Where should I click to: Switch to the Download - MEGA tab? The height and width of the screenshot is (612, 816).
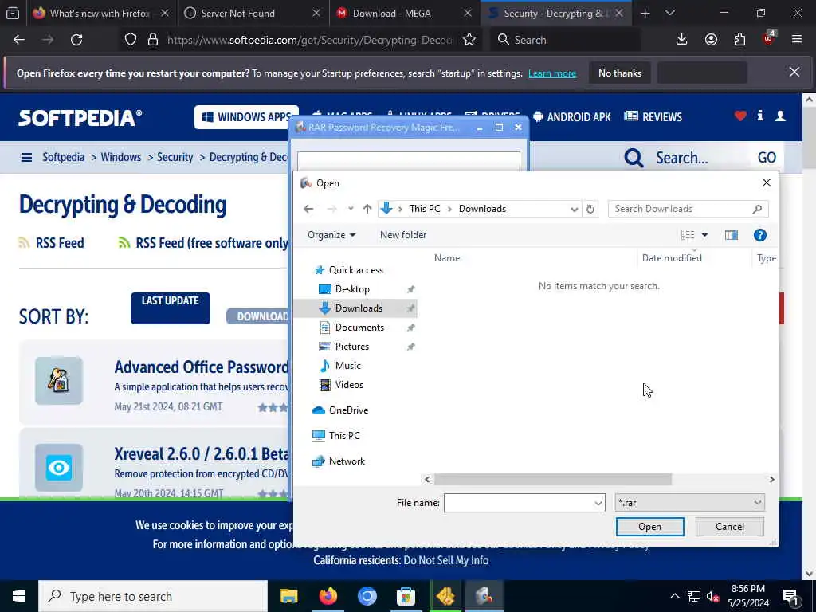[x=405, y=13]
